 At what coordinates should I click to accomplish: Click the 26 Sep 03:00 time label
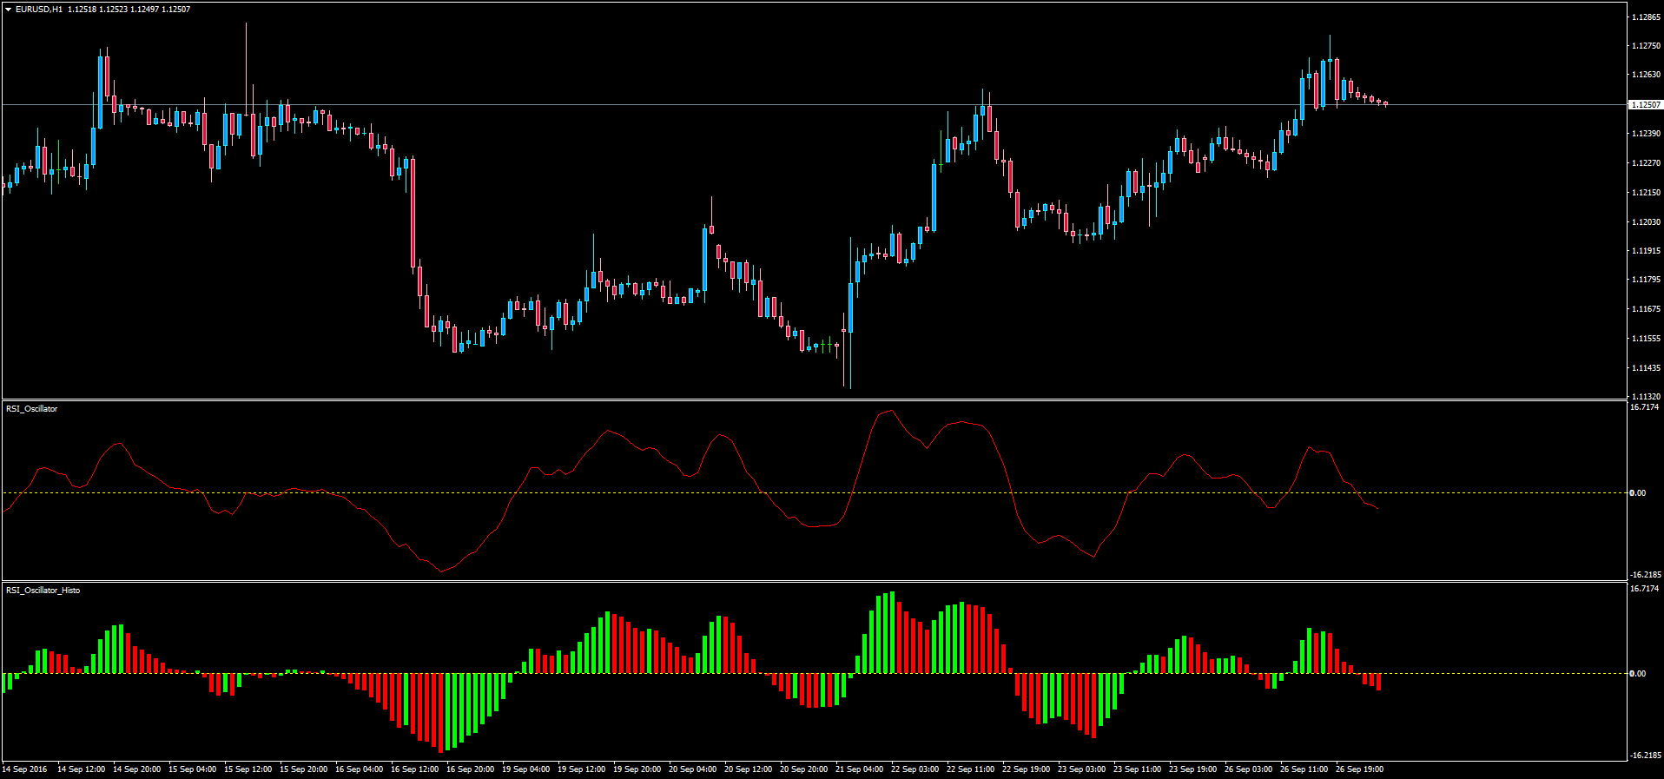(1248, 769)
